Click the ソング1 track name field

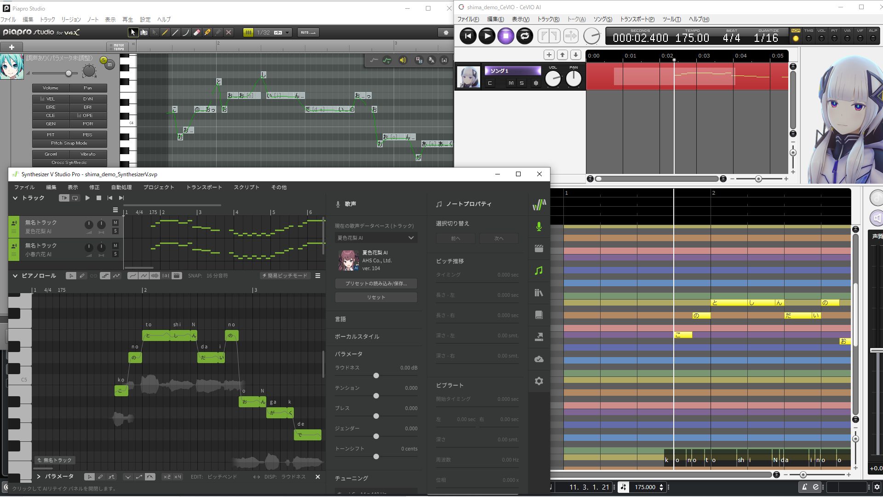[x=513, y=71]
